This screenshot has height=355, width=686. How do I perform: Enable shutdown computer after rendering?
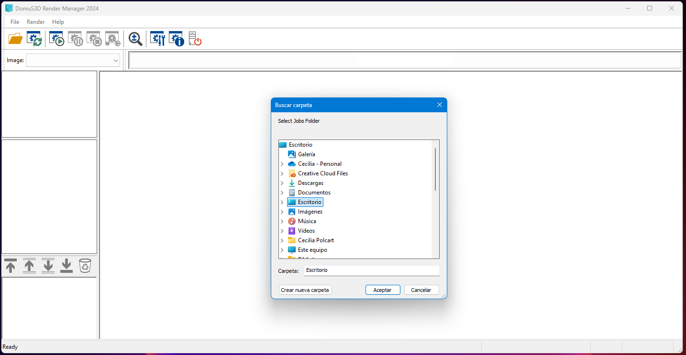[195, 39]
